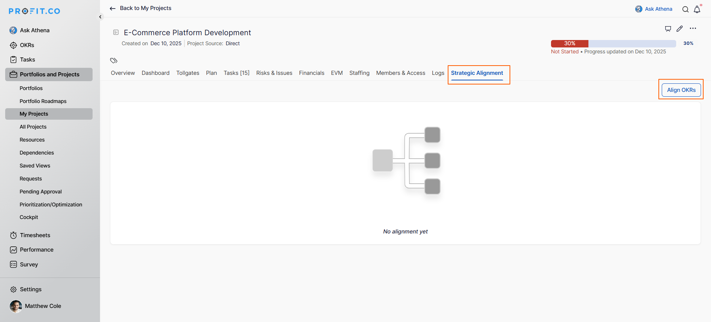Click the Profit.co logo

pyautogui.click(x=34, y=11)
